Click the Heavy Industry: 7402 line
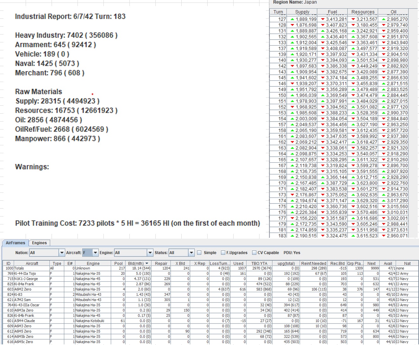The width and height of the screenshot is (419, 345). (66, 35)
